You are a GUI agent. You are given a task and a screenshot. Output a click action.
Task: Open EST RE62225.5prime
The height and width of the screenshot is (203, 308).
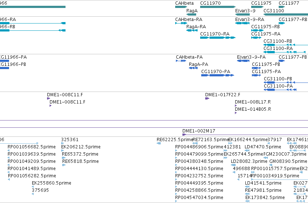coord(159,143)
